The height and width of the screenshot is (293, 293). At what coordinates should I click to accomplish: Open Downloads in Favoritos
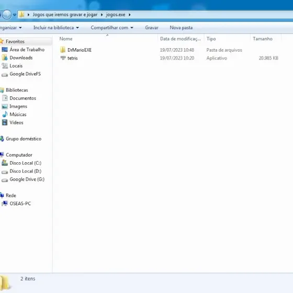(21, 58)
